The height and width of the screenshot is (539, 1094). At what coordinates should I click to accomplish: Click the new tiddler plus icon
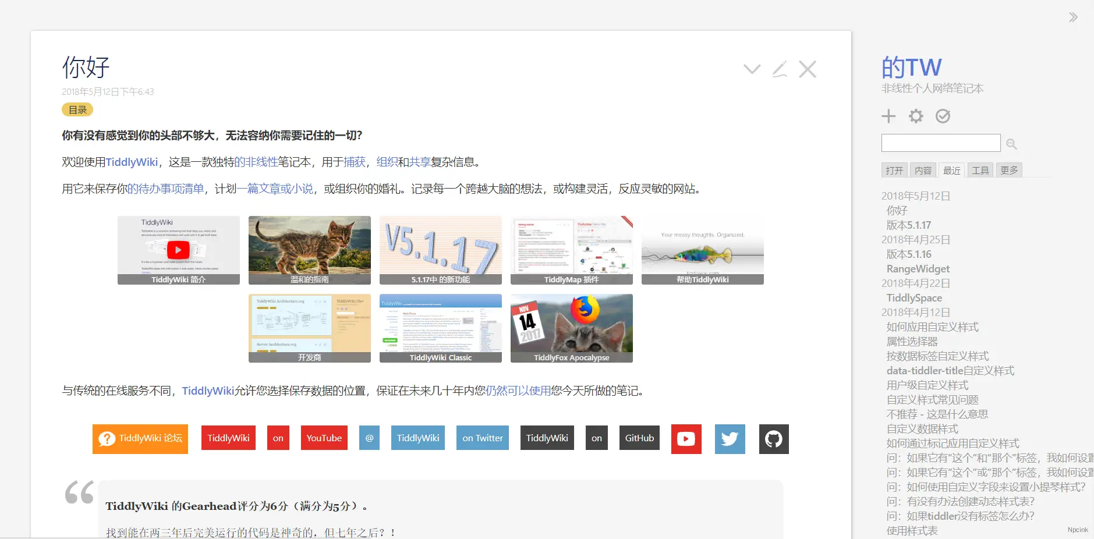888,116
